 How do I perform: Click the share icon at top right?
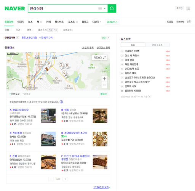pyautogui.click(x=189, y=22)
